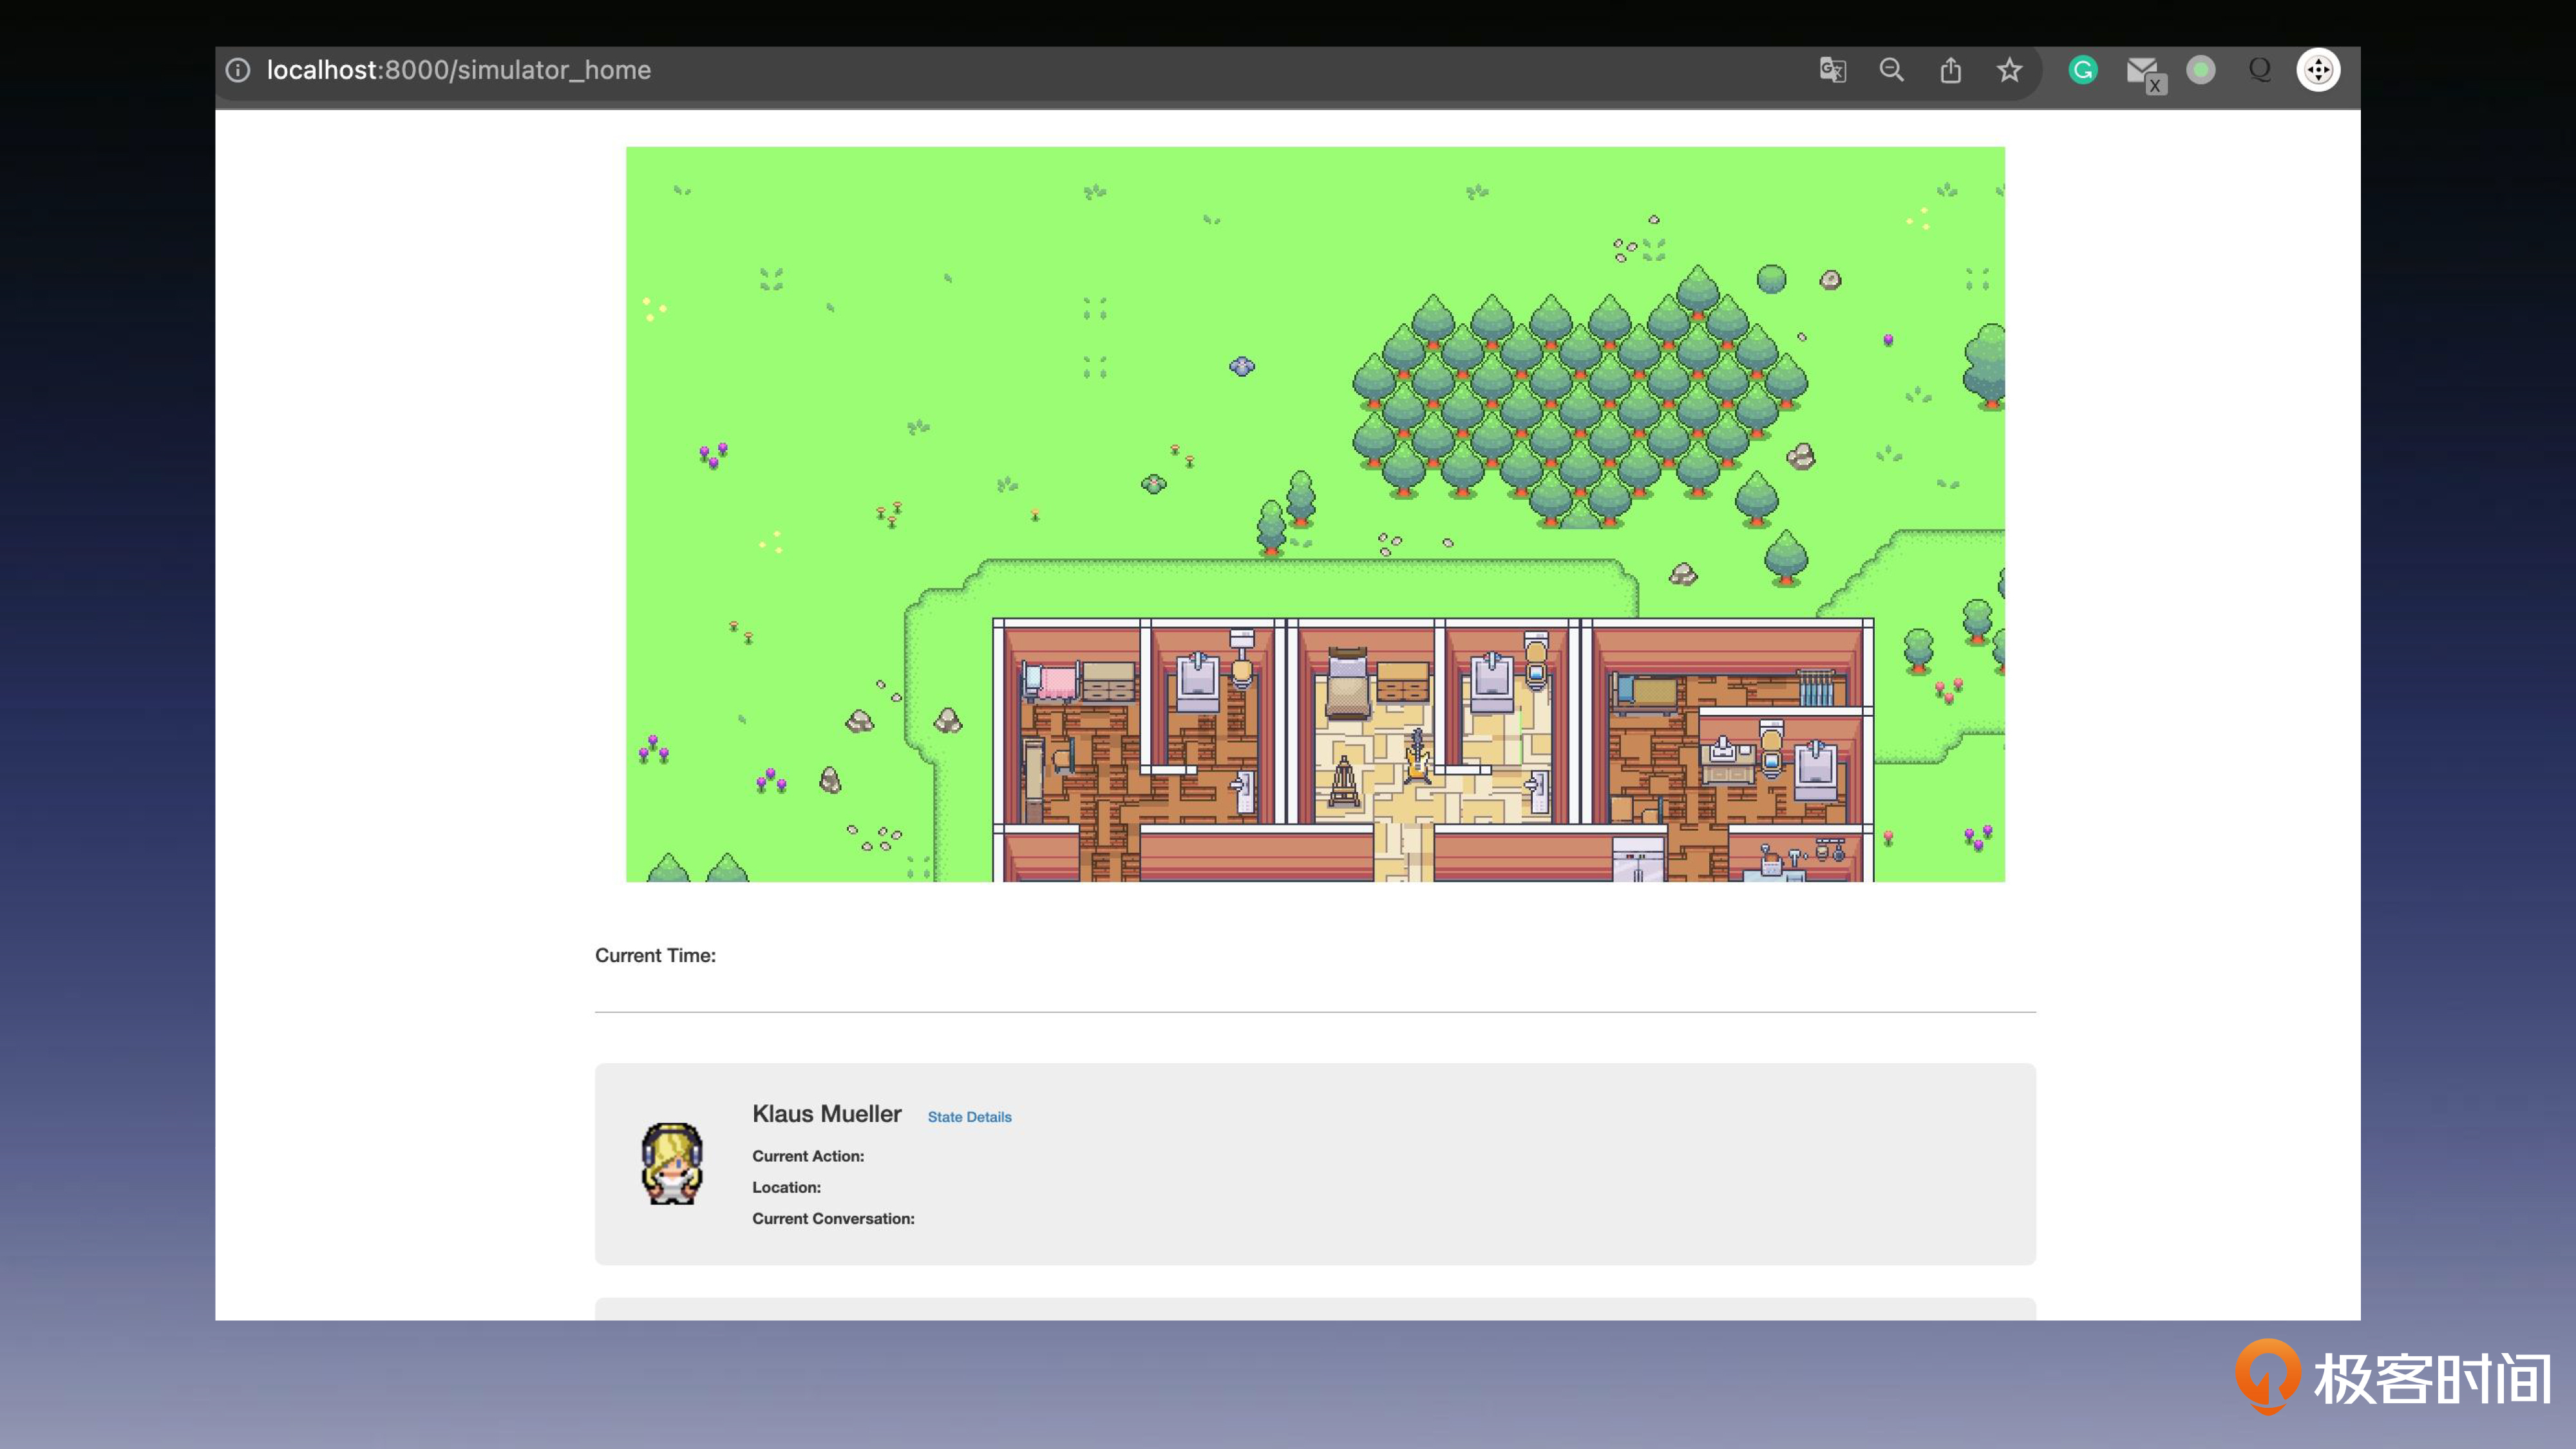Click the pink bed in the left bedroom
Screen dimensions: 2576x1449
(x=1056, y=683)
